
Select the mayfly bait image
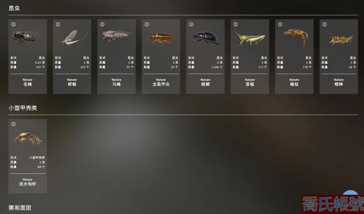click(x=72, y=38)
